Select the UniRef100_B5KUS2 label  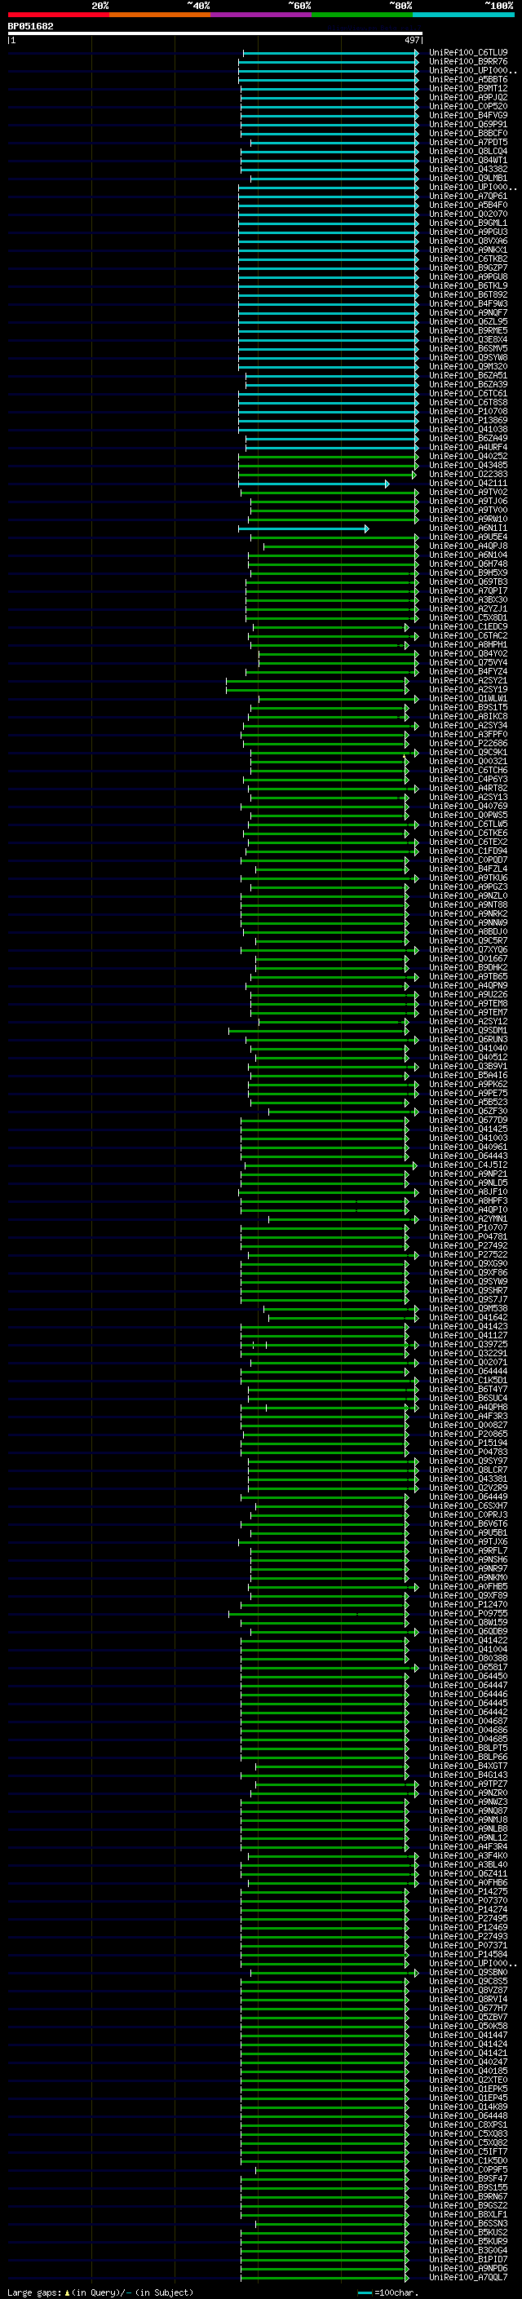[x=467, y=2232]
